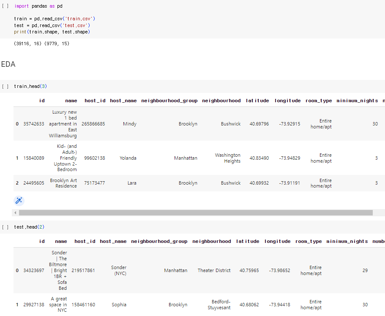This screenshot has width=385, height=316.
Task: Click the Bedford-Stuyvesant neighbourhood cell
Action: [x=219, y=305]
